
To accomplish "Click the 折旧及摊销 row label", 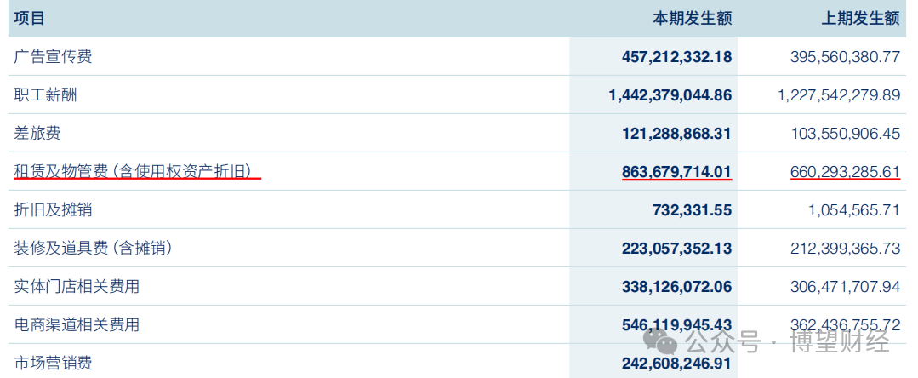I will (53, 210).
